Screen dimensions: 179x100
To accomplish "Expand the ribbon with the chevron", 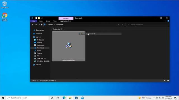I will (x=166, y=21).
